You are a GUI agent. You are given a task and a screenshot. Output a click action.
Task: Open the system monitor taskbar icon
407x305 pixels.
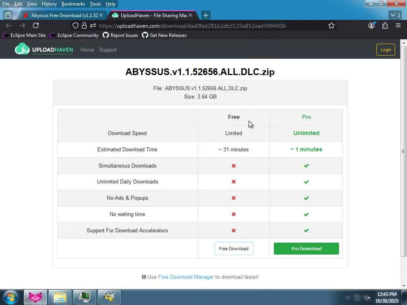point(85,297)
